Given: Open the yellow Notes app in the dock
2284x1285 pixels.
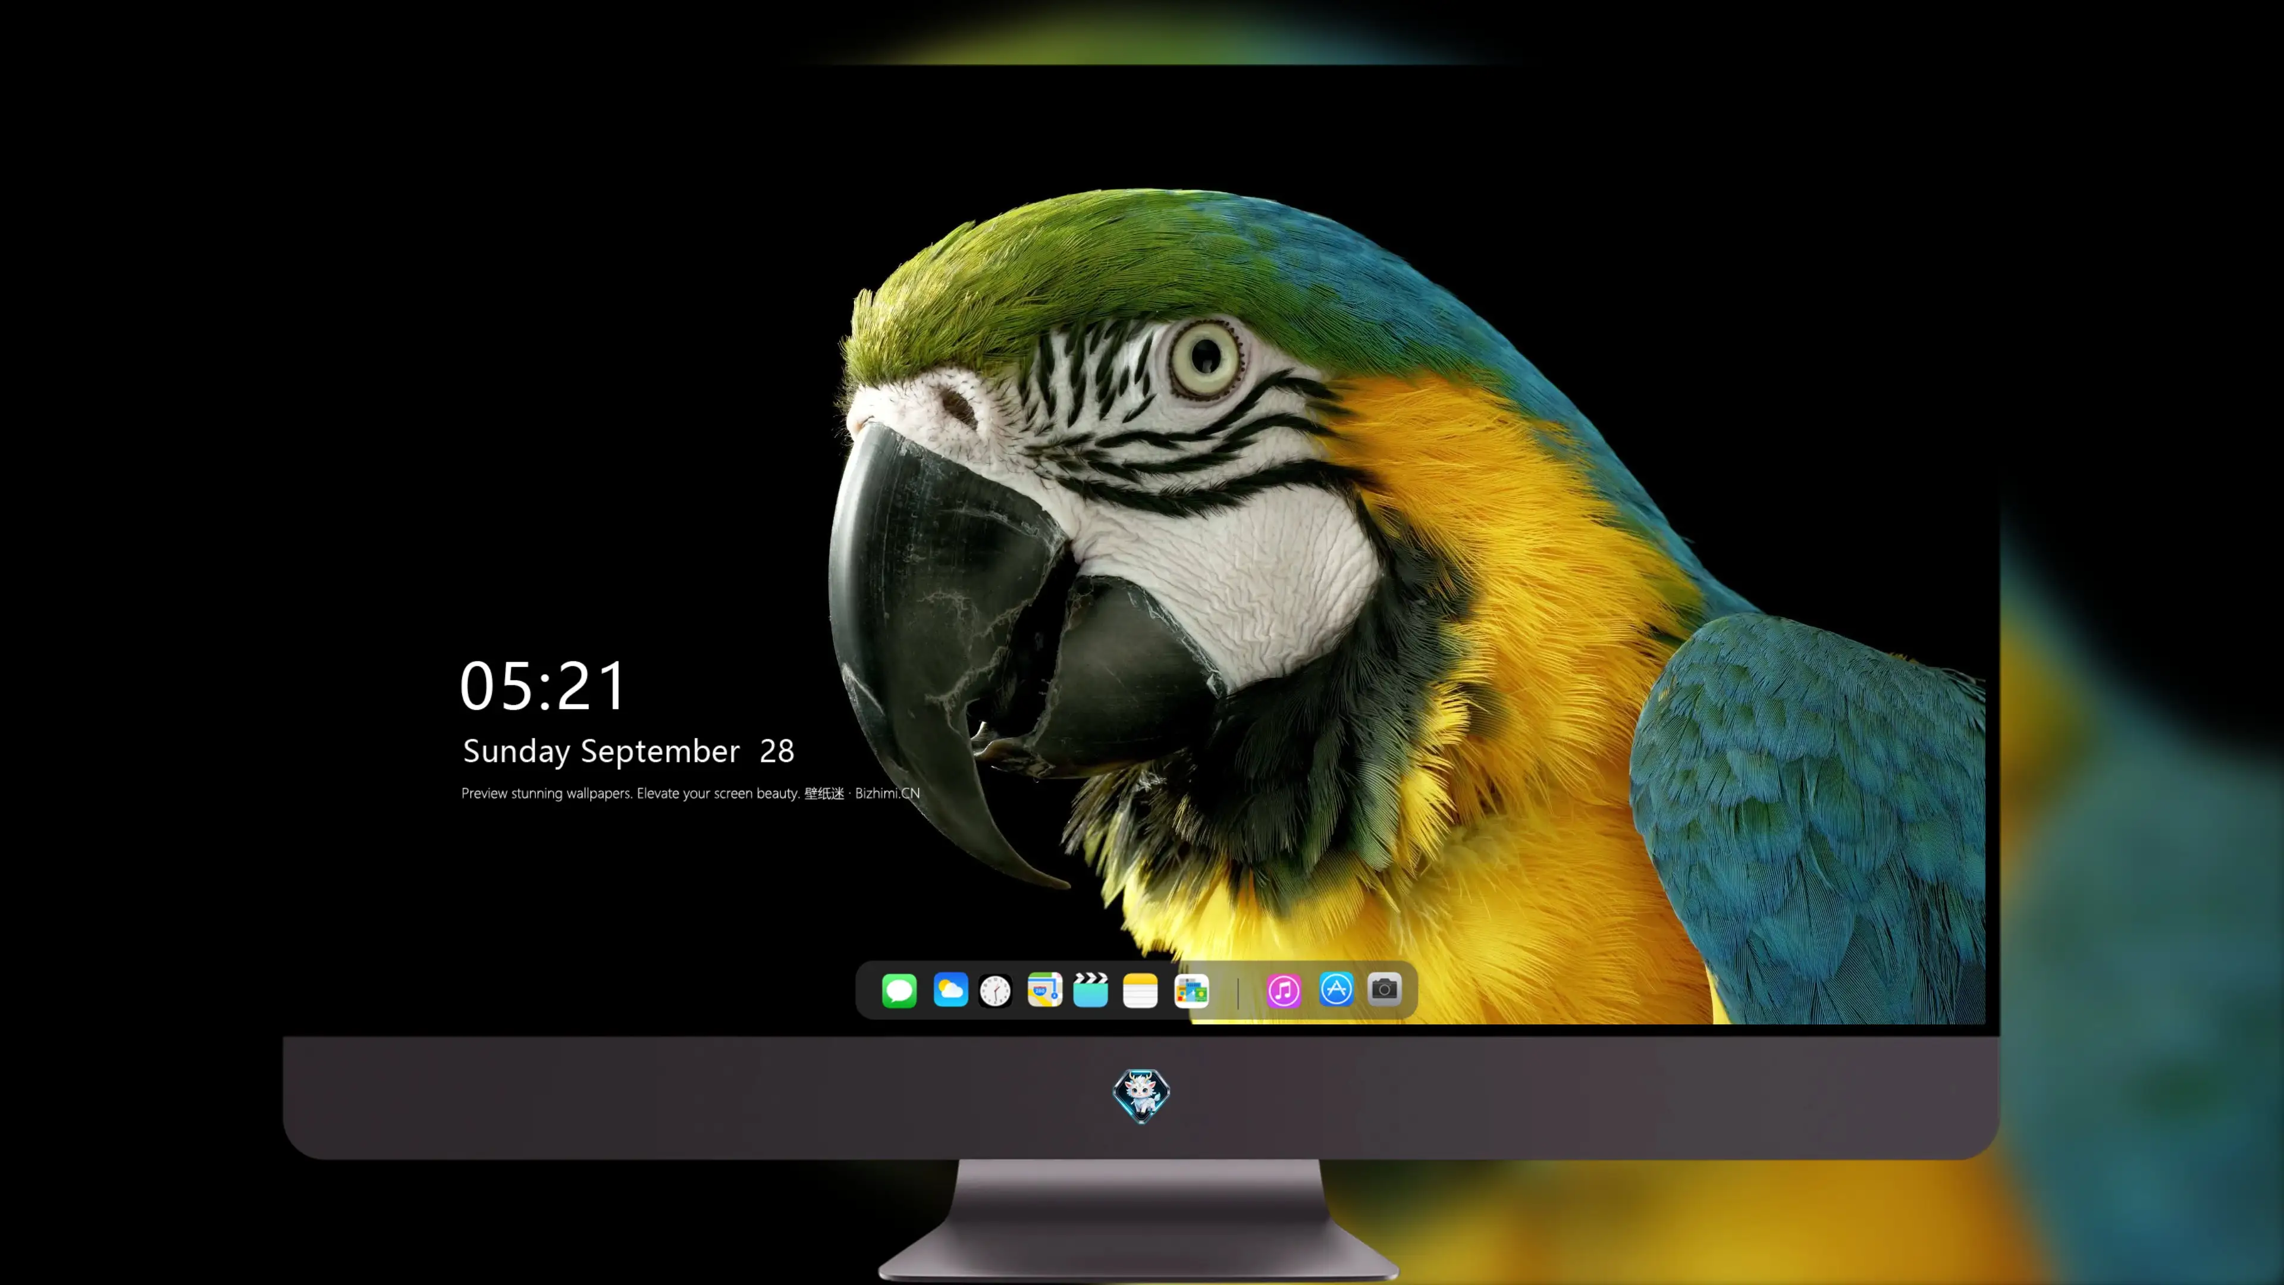Looking at the screenshot, I should [1140, 991].
